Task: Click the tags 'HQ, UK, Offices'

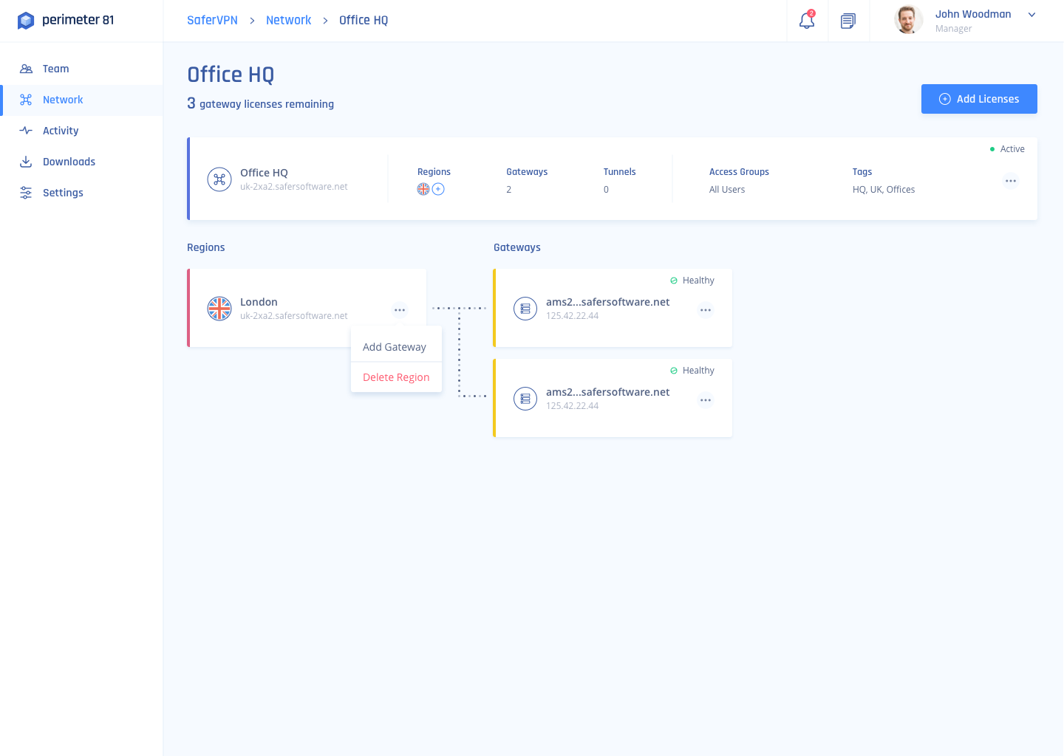Action: (884, 190)
